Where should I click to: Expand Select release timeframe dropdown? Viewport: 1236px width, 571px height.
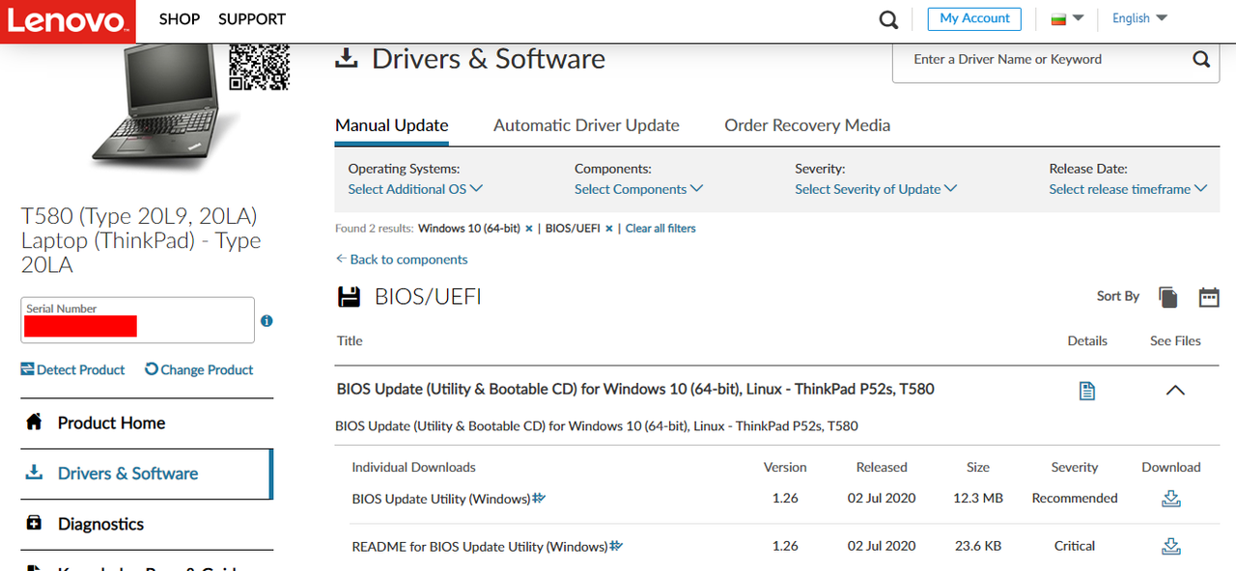tap(1128, 189)
